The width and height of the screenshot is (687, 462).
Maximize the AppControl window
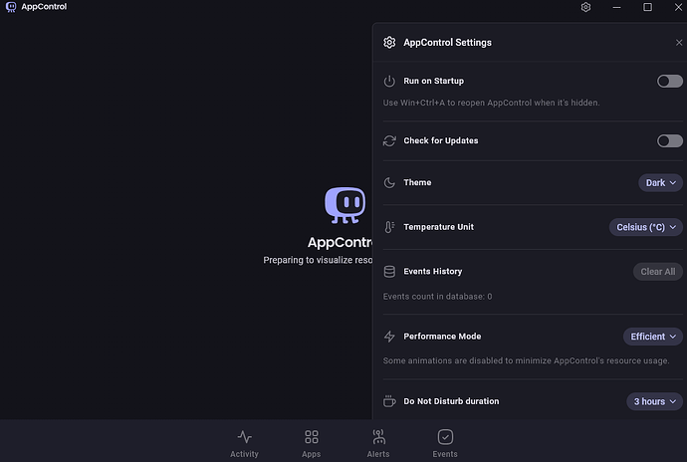pos(647,7)
